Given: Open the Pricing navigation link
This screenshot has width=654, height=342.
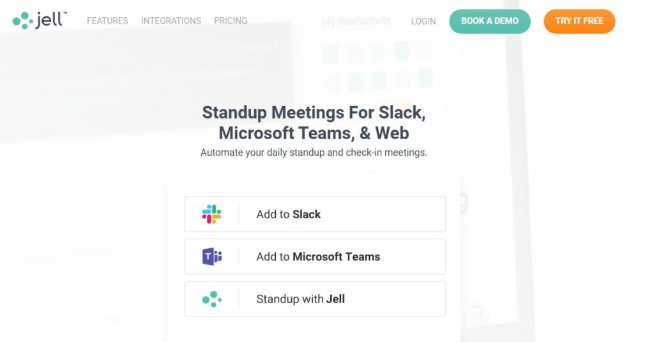Looking at the screenshot, I should pyautogui.click(x=231, y=21).
